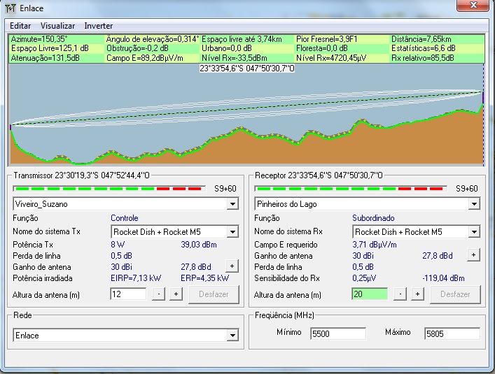The height and width of the screenshot is (374, 495).
Task: Increase receiver antenna height with the plus button
Action: click(x=417, y=294)
